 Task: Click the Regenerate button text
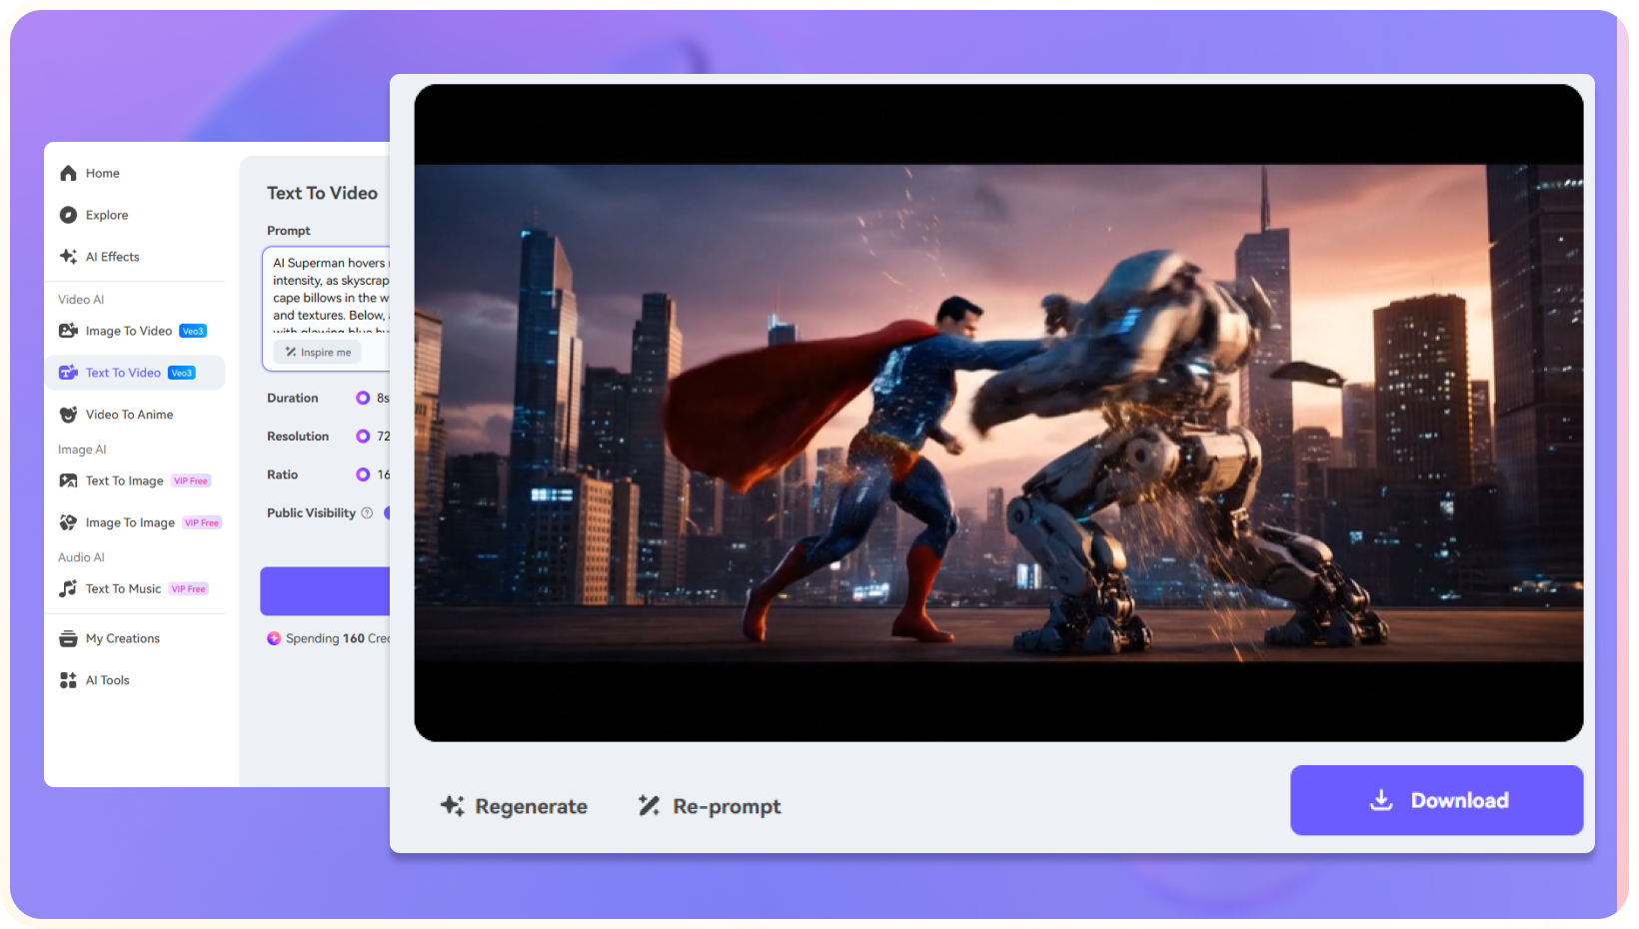pos(531,806)
